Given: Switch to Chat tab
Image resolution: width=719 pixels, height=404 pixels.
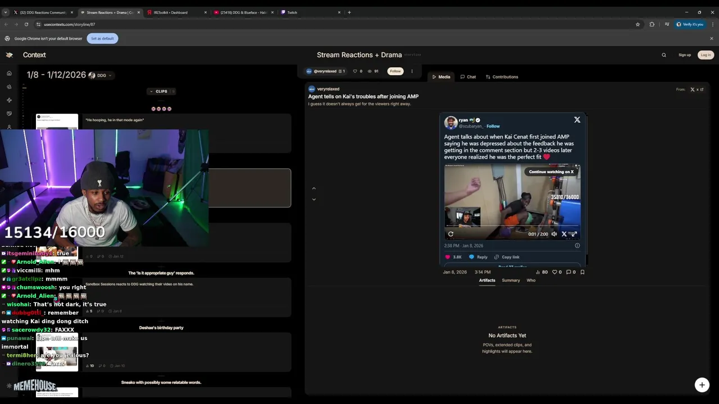Looking at the screenshot, I should pyautogui.click(x=468, y=77).
